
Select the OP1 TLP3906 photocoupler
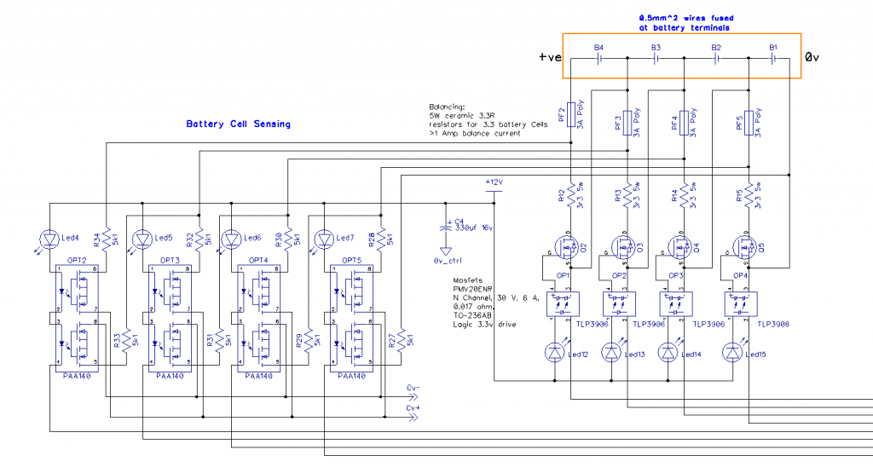pyautogui.click(x=563, y=303)
